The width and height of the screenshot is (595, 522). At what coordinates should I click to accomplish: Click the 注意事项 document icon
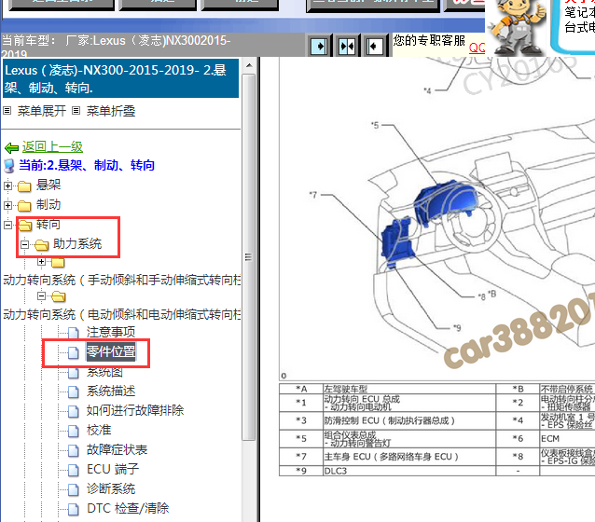[x=74, y=333]
